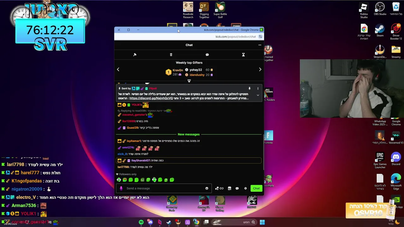Open Epic Games Launcher desktop icon
The height and width of the screenshot is (227, 404).
click(380, 160)
